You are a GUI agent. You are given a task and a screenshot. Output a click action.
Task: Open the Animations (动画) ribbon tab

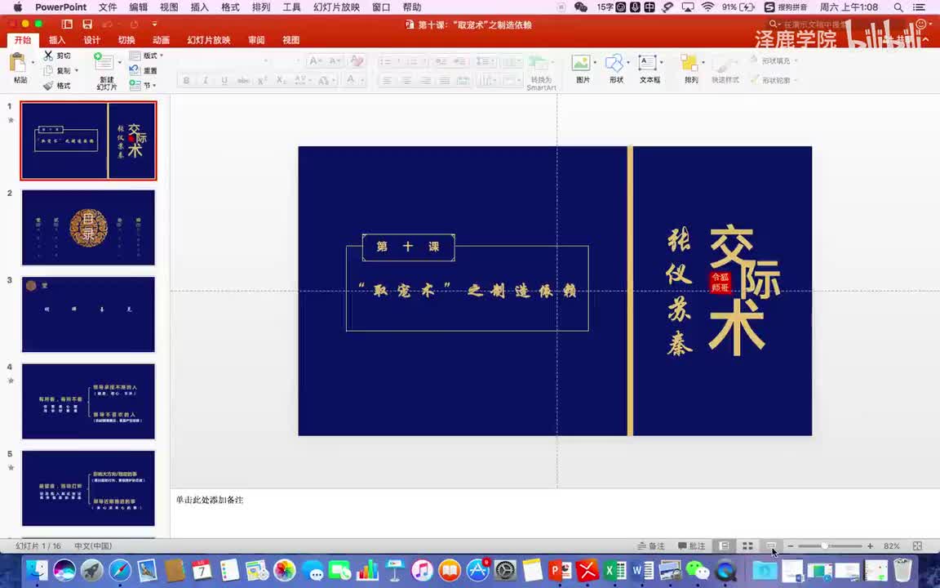[161, 40]
